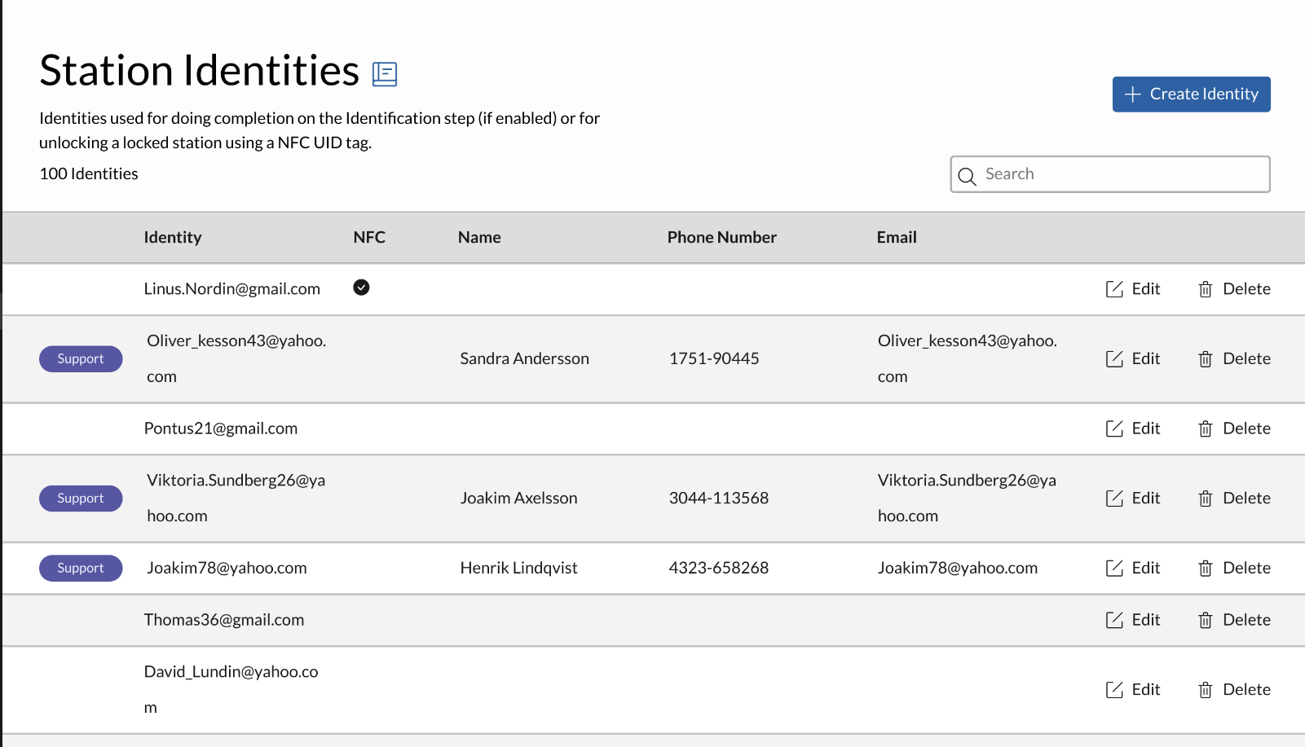
Task: Click the Support badge for Sandra Andersson
Action: click(81, 359)
